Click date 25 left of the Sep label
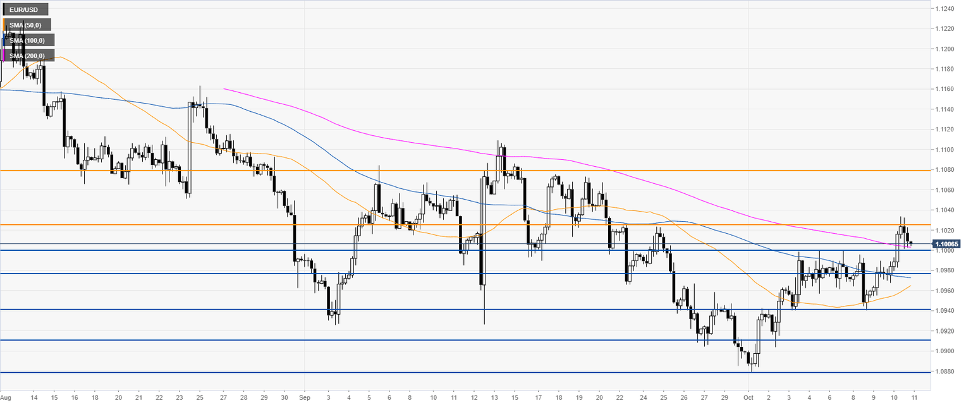The height and width of the screenshot is (405, 971). tap(201, 399)
